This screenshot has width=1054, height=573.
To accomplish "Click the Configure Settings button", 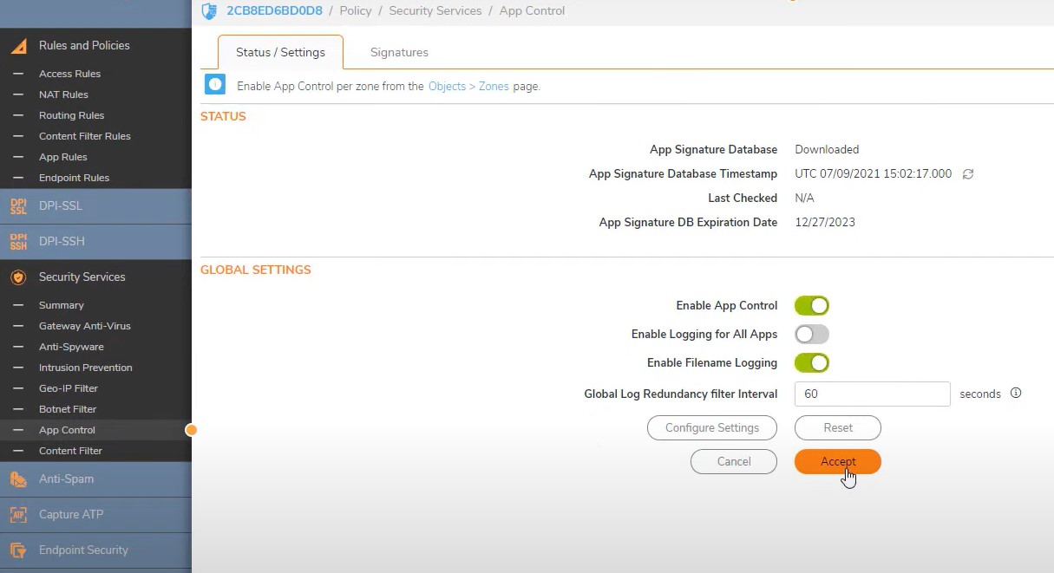I will point(712,428).
